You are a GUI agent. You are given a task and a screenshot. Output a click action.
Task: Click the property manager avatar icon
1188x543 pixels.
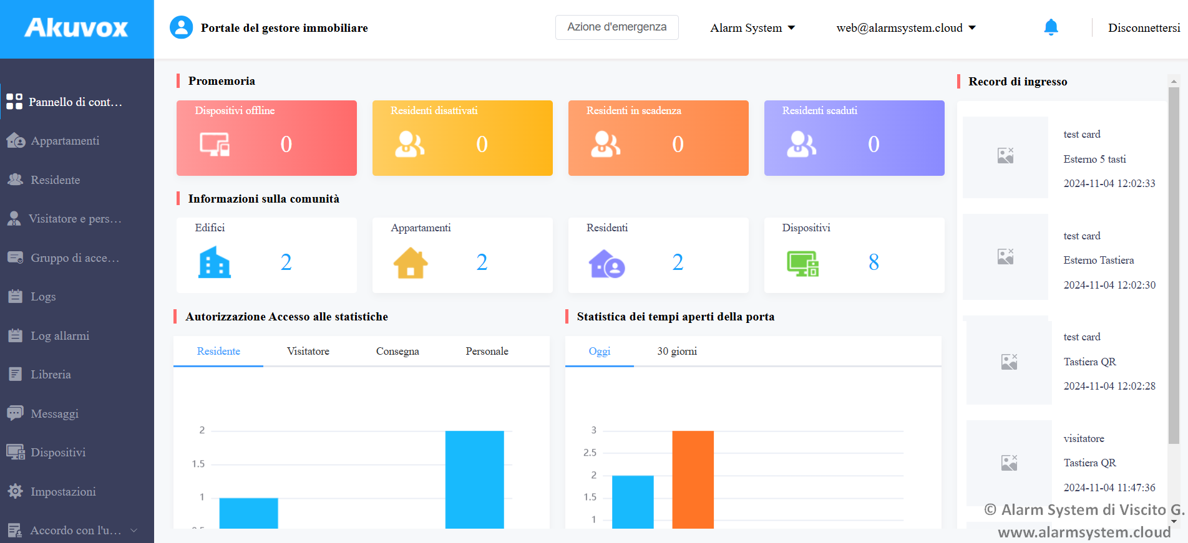click(182, 27)
